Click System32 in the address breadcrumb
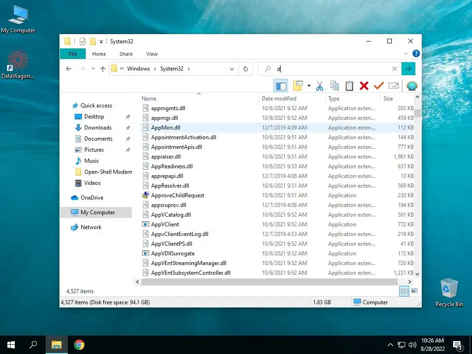 click(x=171, y=69)
